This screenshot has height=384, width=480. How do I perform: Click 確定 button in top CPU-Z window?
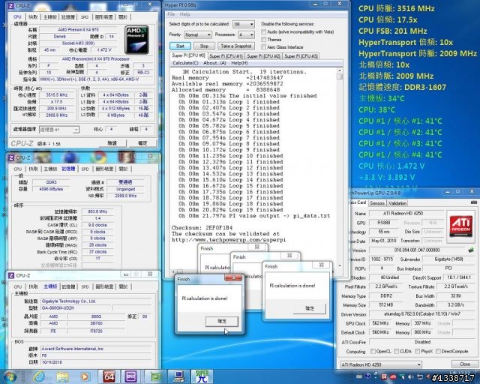[x=142, y=143]
